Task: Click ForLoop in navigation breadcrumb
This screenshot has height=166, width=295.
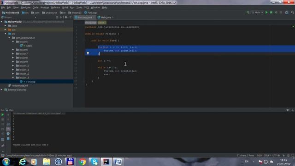Action: [90, 12]
